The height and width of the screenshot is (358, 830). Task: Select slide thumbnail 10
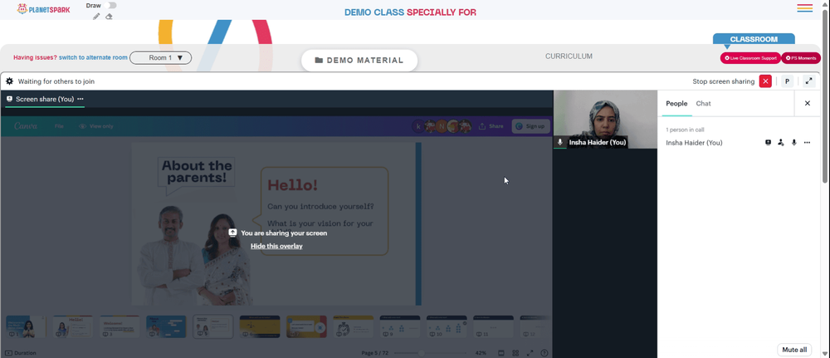[x=447, y=326]
